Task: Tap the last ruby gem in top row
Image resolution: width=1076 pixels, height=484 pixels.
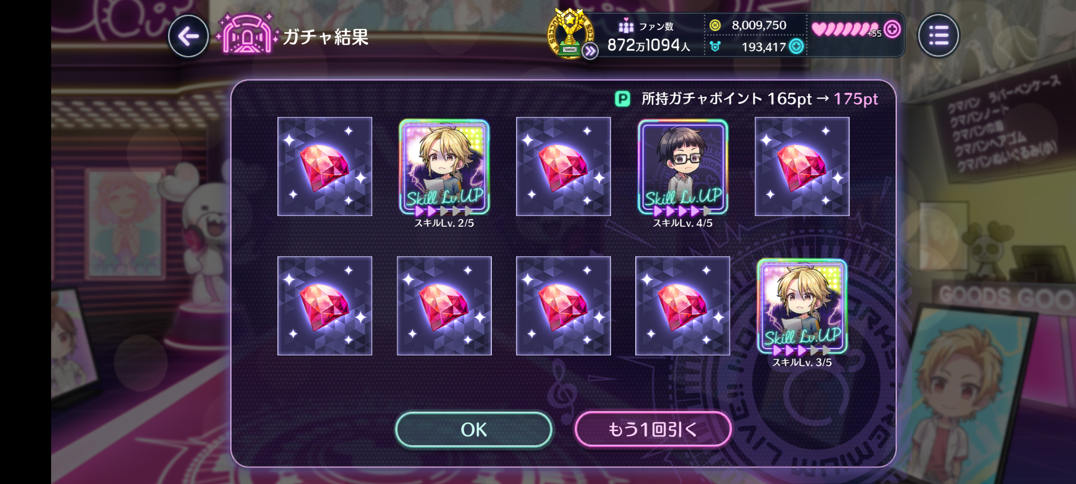Action: [x=802, y=166]
